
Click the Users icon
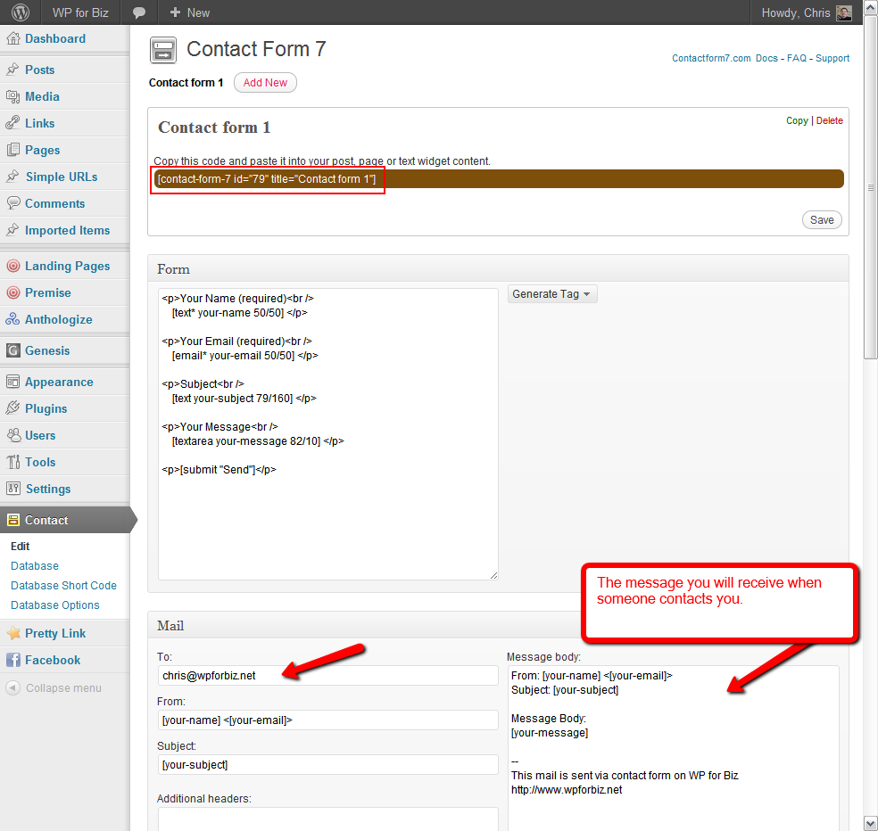tap(12, 435)
